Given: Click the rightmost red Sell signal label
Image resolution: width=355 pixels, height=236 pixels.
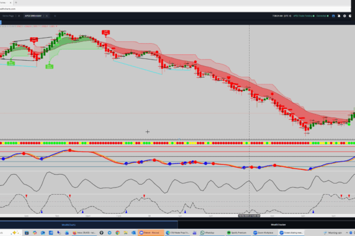Looking at the screenshot, I should point(106,31).
